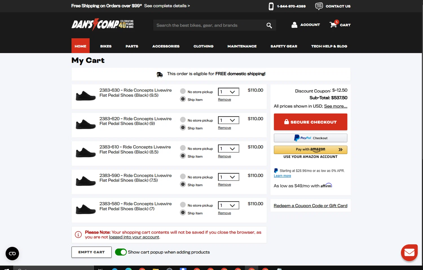Click the Empty Cart button
Image resolution: width=423 pixels, height=270 pixels.
pos(91,252)
